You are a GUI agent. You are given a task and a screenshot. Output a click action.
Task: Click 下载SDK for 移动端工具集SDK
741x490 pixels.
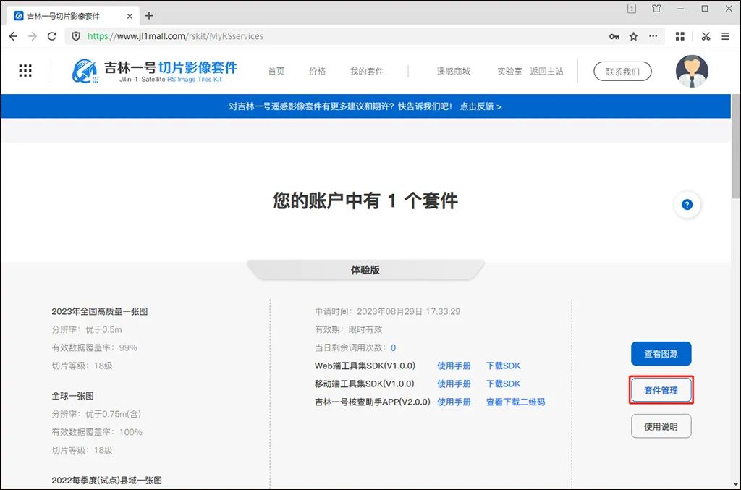[x=504, y=384]
